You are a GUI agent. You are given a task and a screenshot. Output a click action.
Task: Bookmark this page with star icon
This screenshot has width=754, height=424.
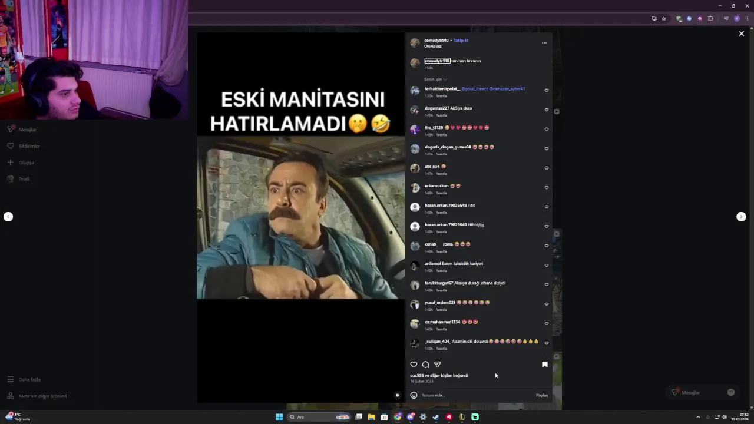[x=664, y=18]
